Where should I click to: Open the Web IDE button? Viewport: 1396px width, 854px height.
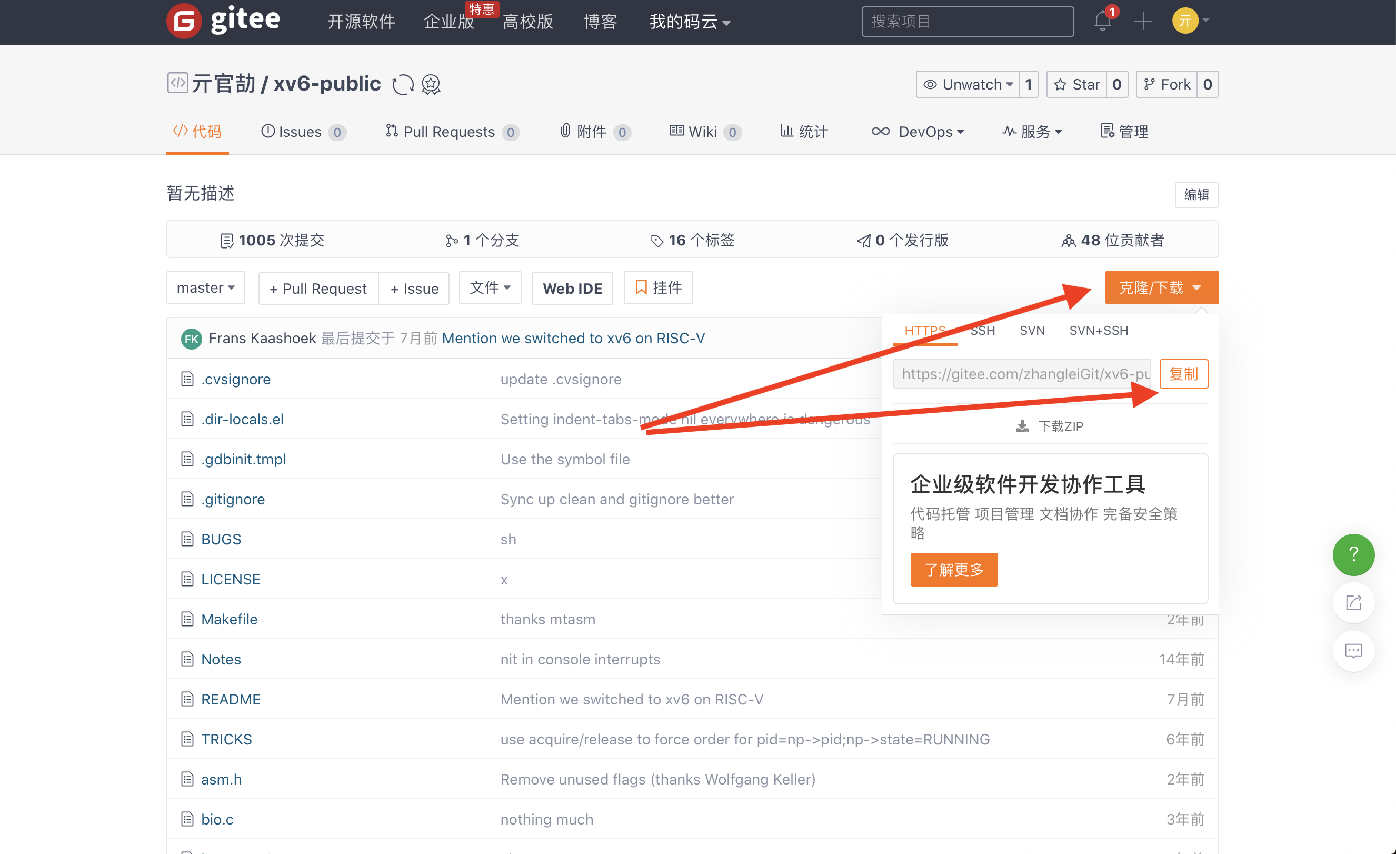click(x=572, y=289)
